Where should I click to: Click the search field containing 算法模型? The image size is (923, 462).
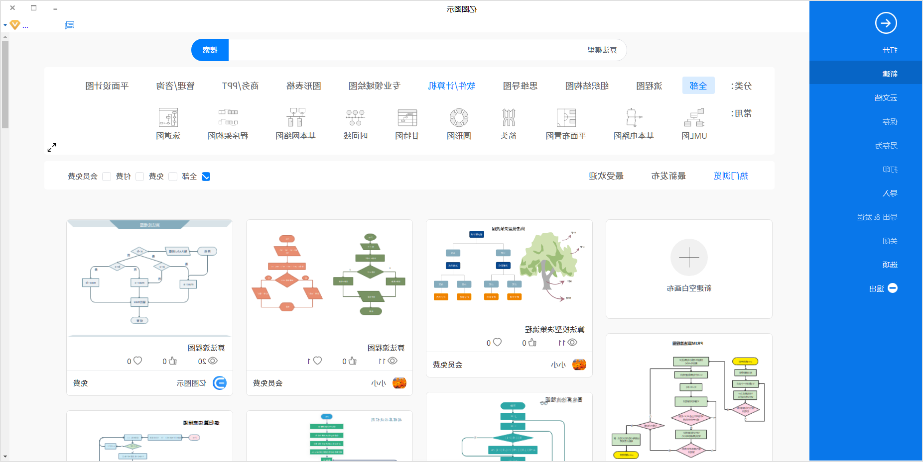(x=427, y=50)
